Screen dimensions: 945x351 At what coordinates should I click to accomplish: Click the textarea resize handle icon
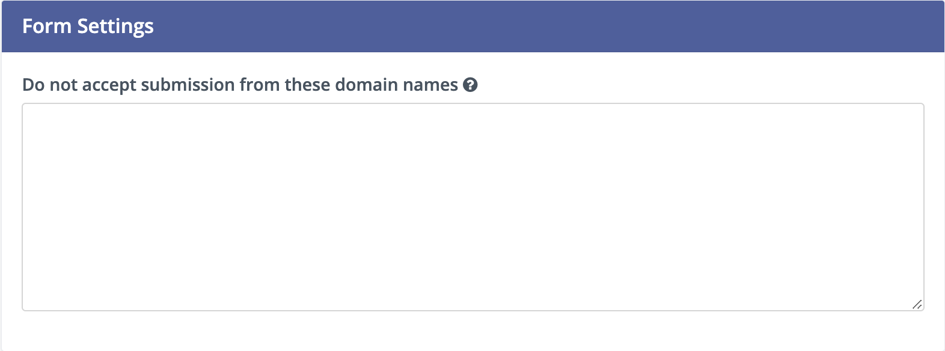[x=917, y=304]
